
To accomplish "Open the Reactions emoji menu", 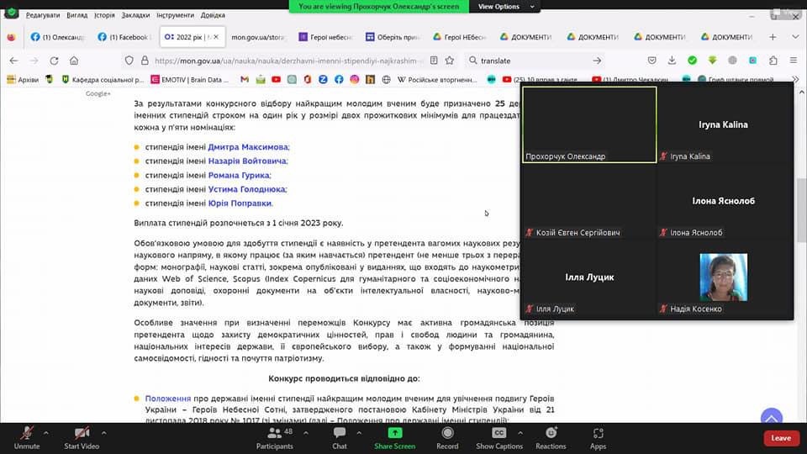I will tap(551, 433).
